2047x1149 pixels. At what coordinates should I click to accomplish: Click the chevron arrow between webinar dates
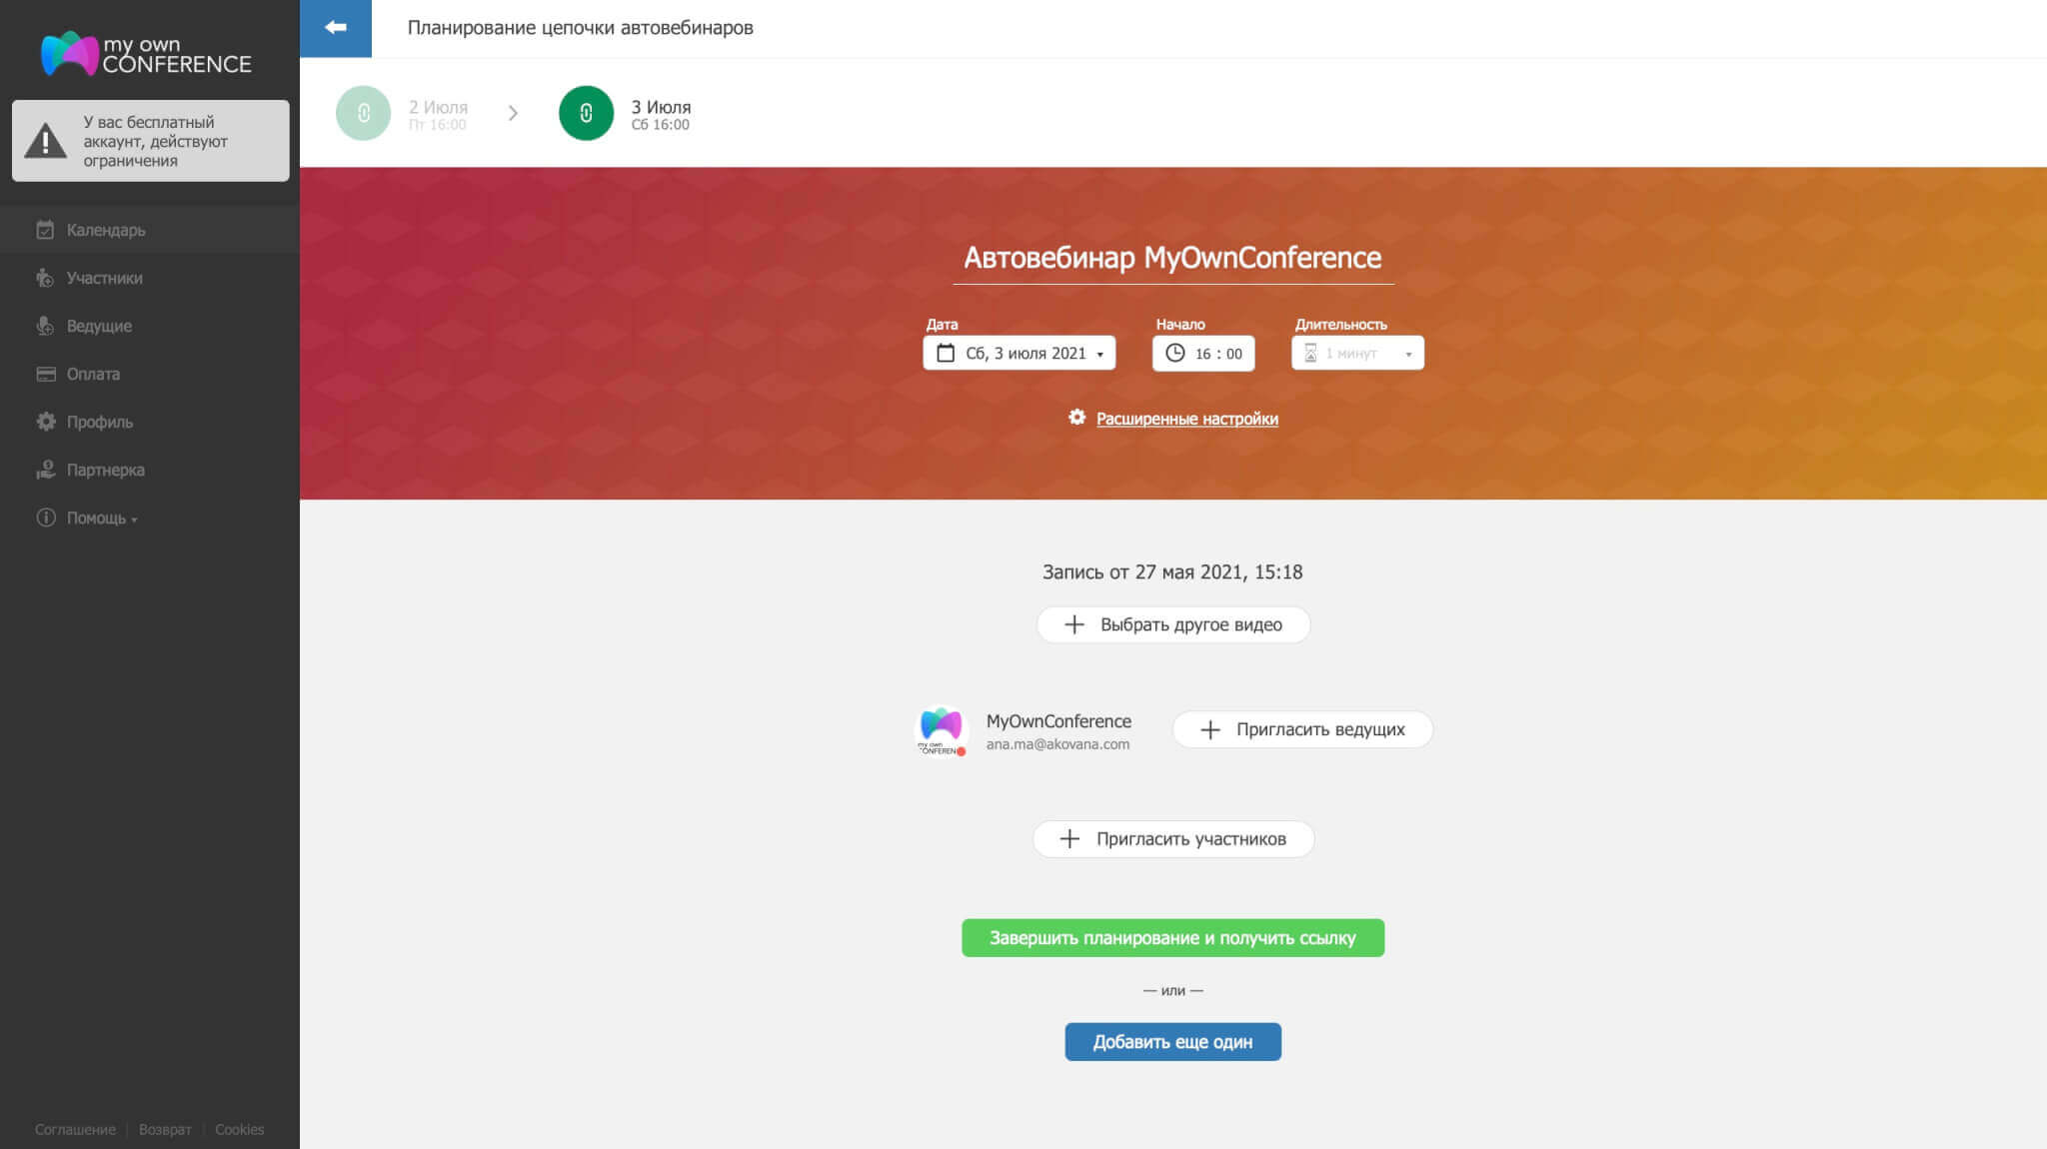click(x=513, y=113)
